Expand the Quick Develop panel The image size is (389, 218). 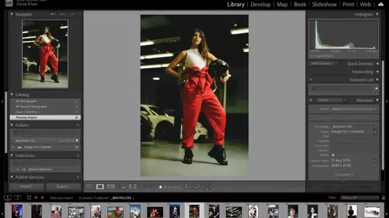pos(377,64)
